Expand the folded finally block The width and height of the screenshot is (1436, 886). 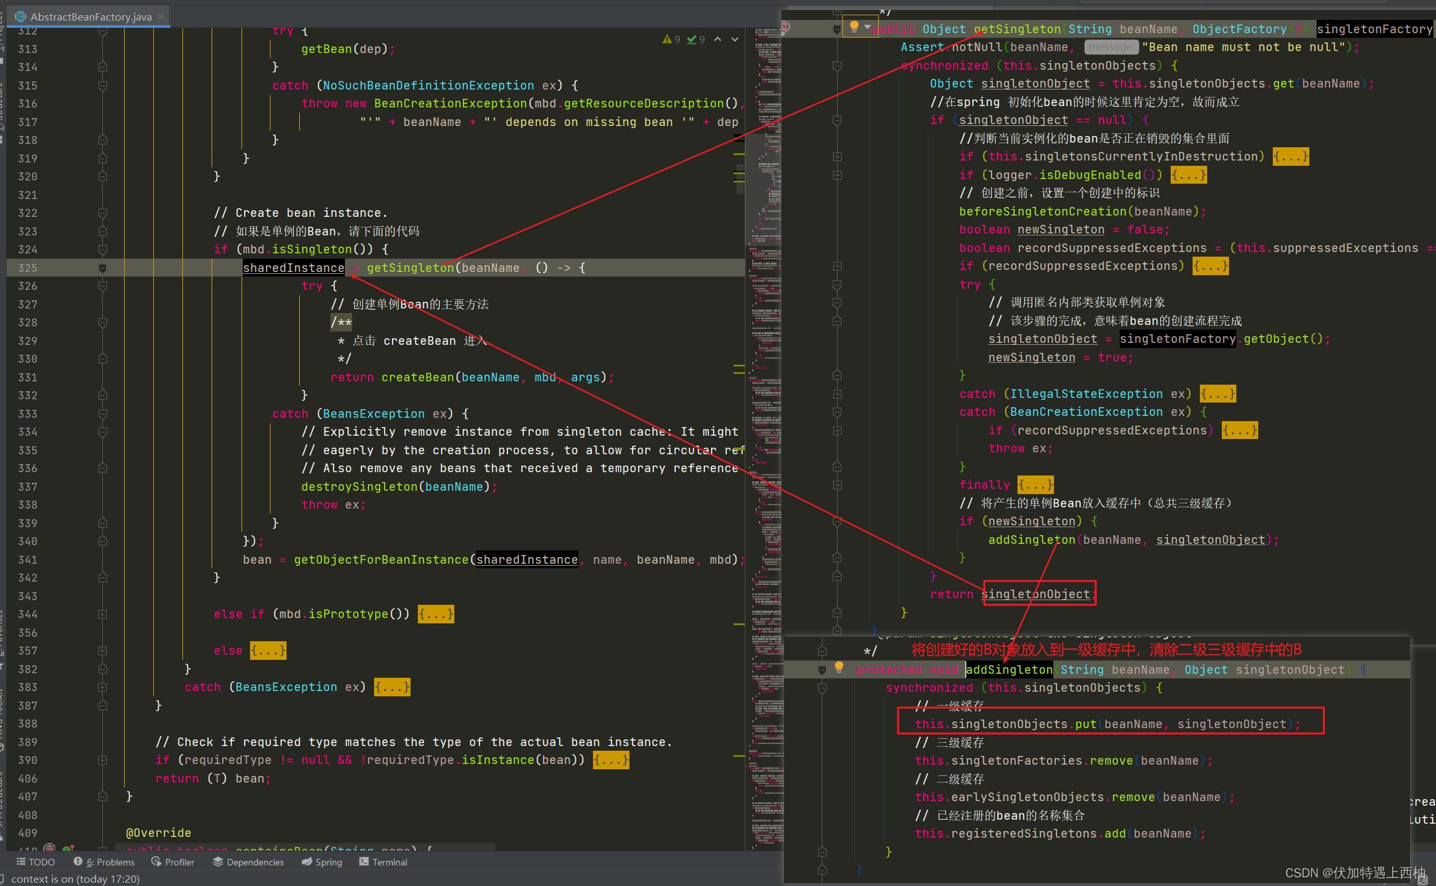(x=1035, y=485)
